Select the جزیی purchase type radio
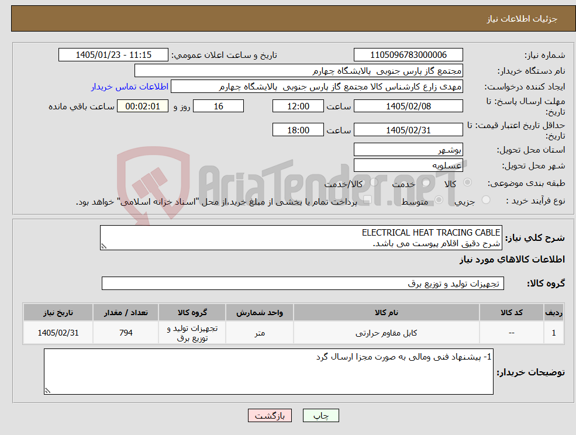This screenshot has width=576, height=435. [x=485, y=200]
